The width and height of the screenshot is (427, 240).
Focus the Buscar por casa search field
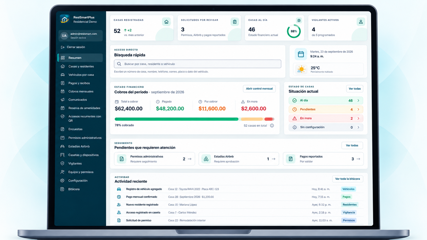[x=197, y=64]
